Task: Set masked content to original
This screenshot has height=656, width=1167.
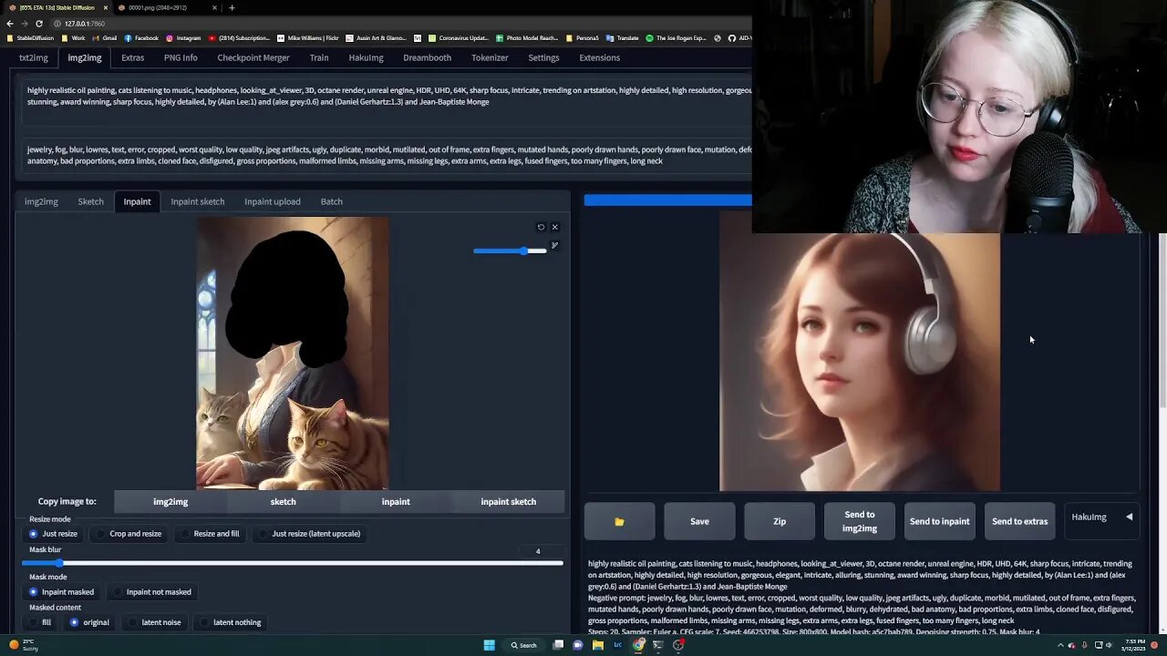Action: (90, 622)
